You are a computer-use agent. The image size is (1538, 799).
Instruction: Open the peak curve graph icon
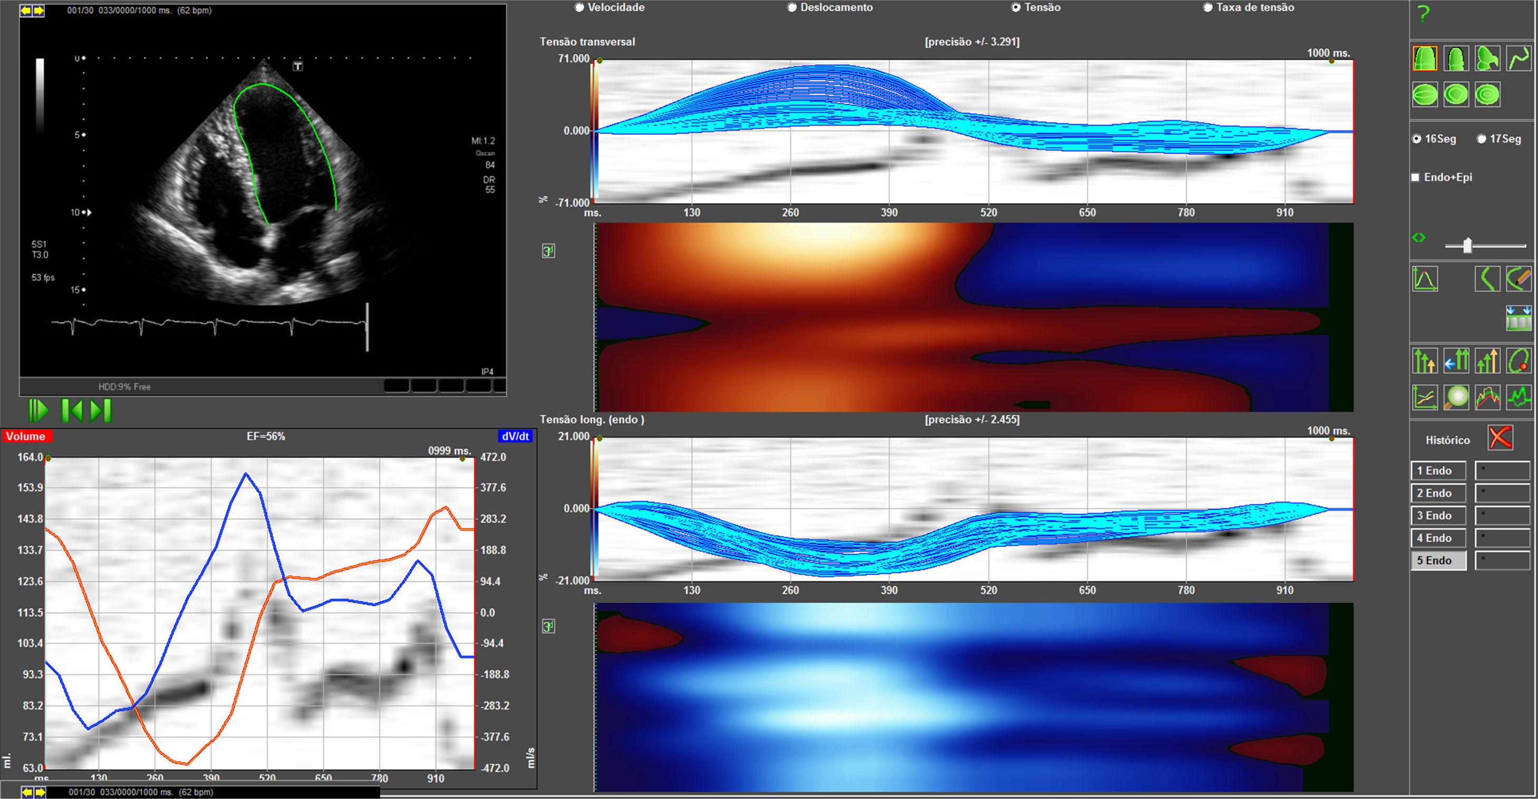click(x=1425, y=279)
